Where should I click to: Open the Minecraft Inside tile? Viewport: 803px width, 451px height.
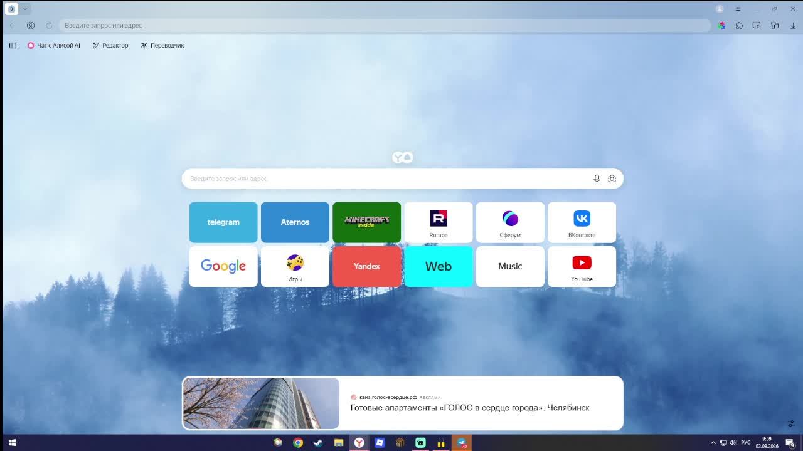pos(366,222)
